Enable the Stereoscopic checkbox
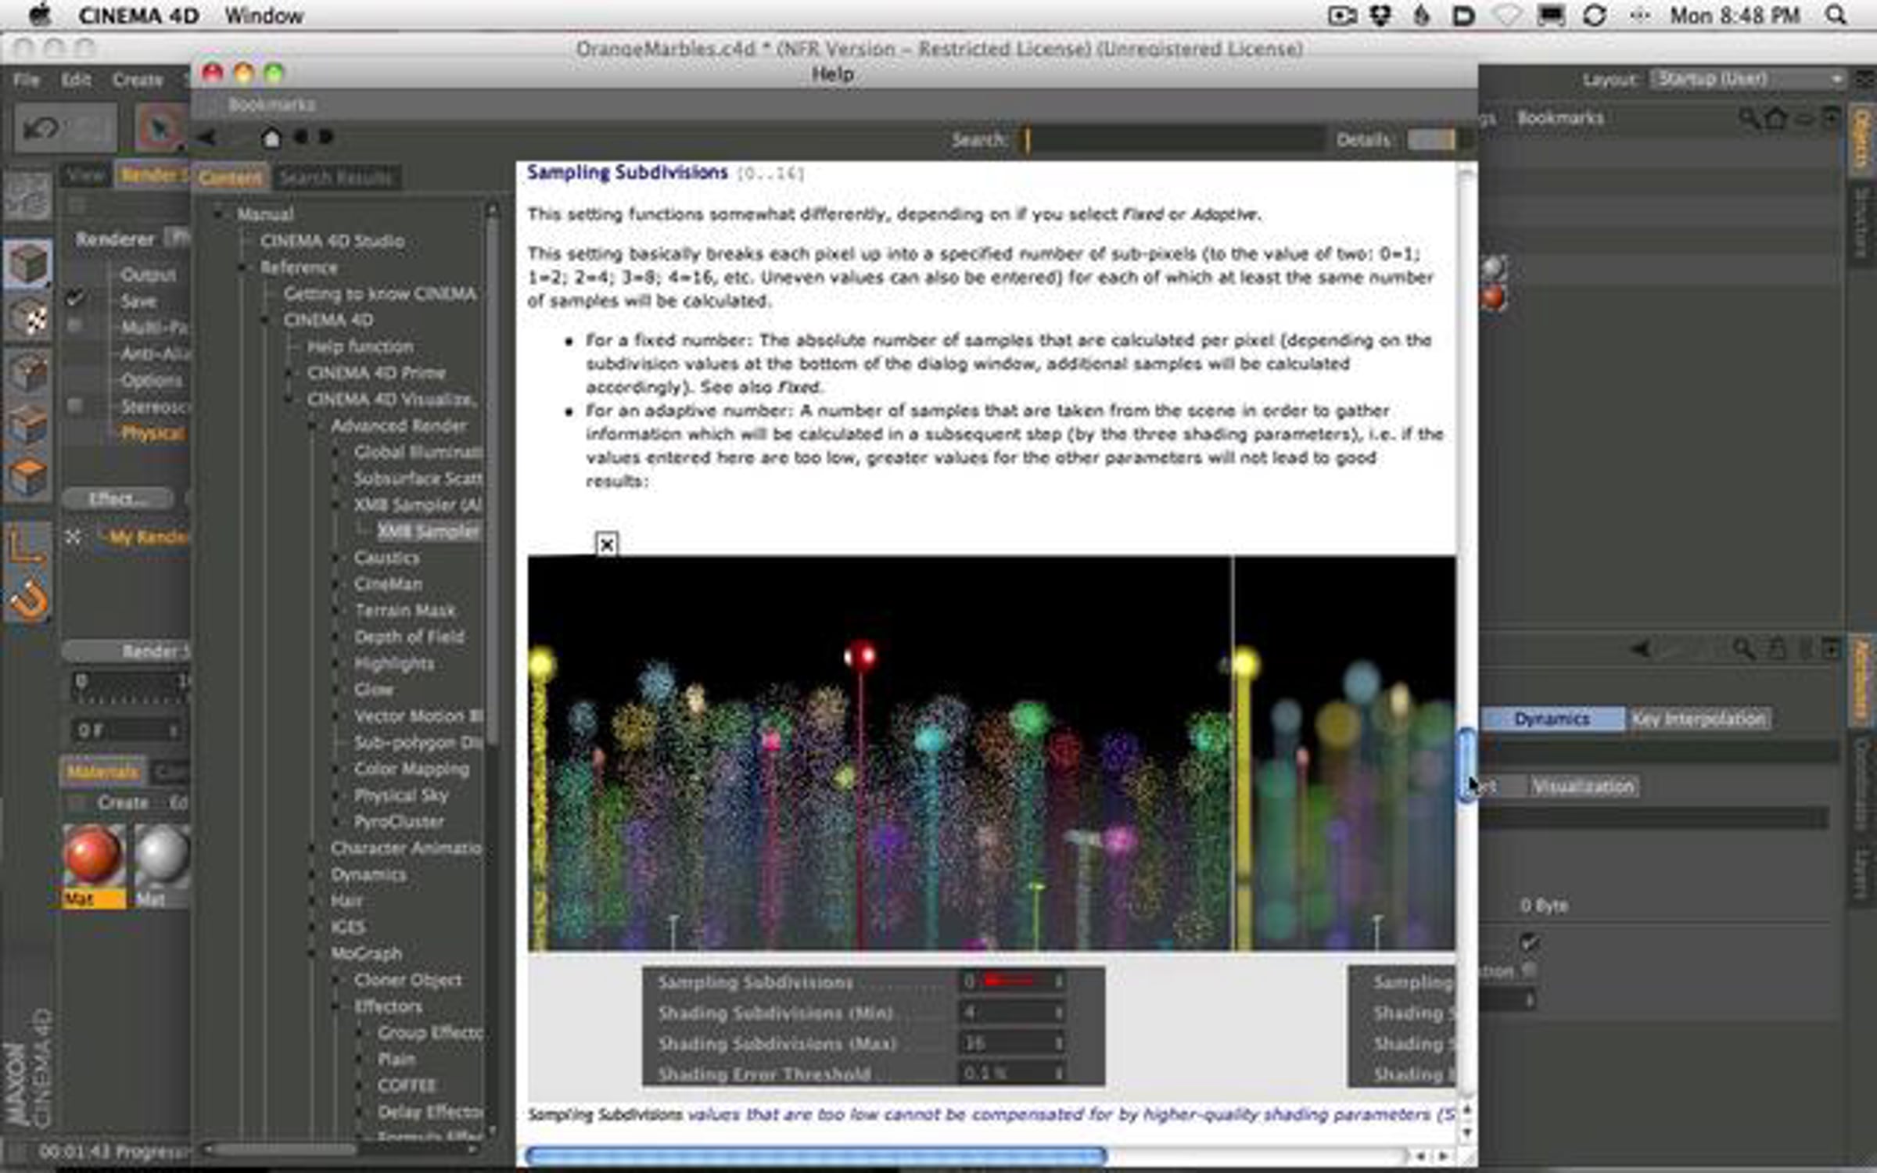 click(75, 406)
